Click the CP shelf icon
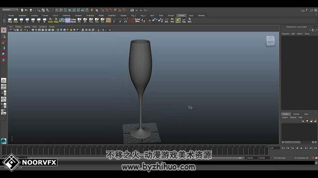 click(120, 20)
